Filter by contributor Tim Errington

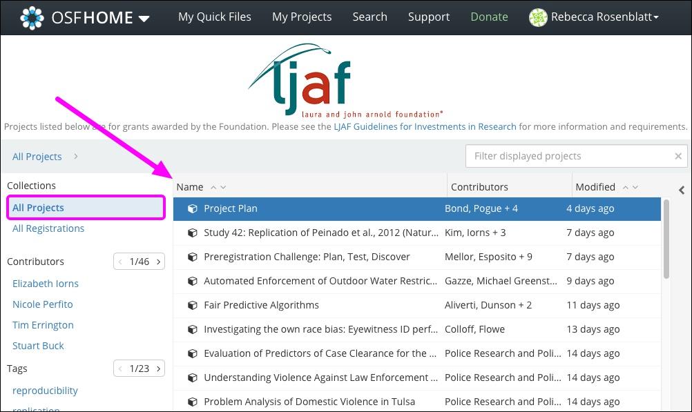43,325
